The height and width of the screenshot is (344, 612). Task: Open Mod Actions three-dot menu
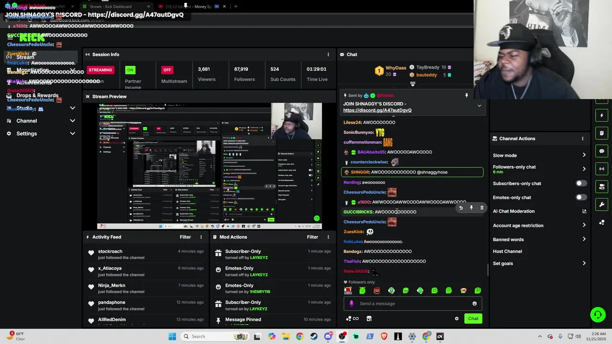(328, 237)
